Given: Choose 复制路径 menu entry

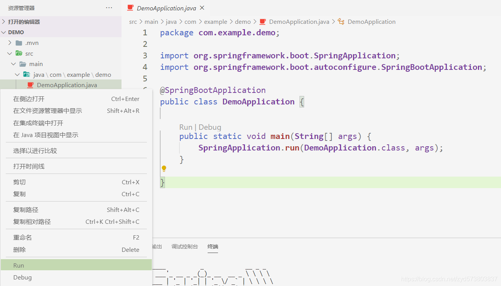Looking at the screenshot, I should tap(76, 210).
